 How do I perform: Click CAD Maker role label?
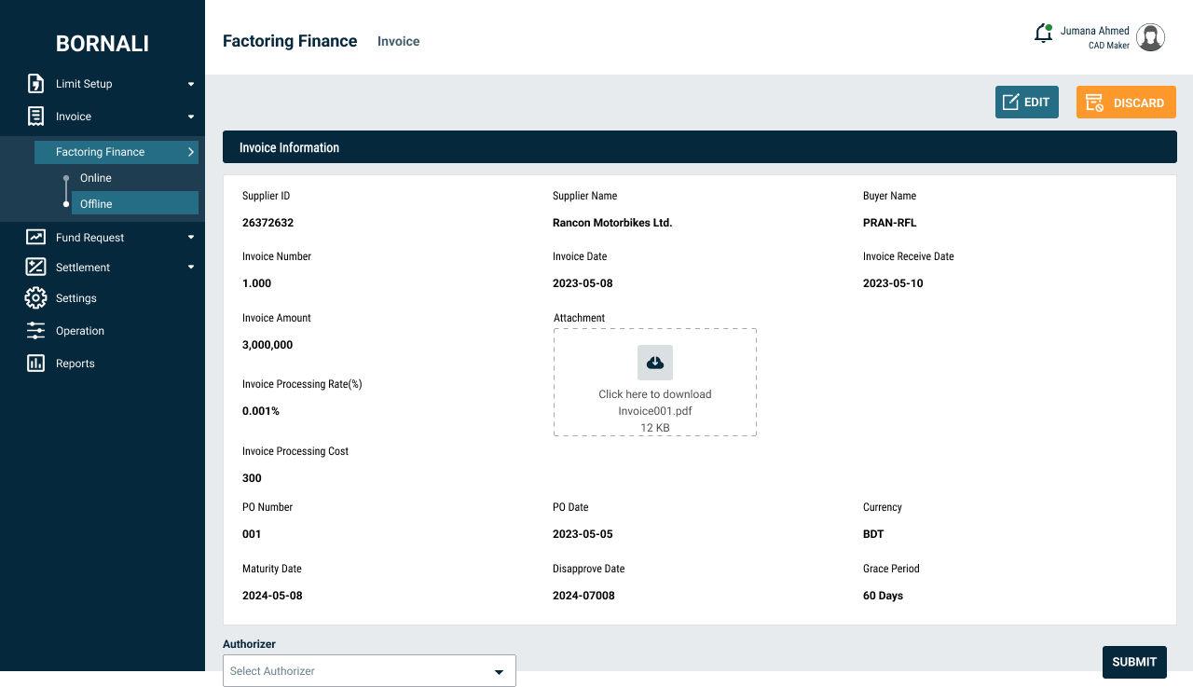tap(1109, 46)
